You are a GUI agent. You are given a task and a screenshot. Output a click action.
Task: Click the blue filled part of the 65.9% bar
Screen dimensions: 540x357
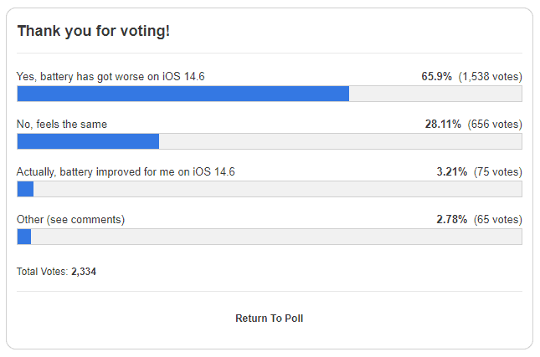[x=183, y=94]
